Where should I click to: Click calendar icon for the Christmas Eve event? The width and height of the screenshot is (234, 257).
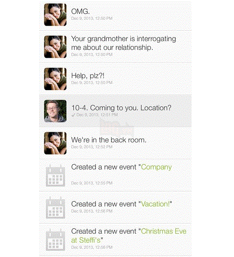[x=55, y=240]
